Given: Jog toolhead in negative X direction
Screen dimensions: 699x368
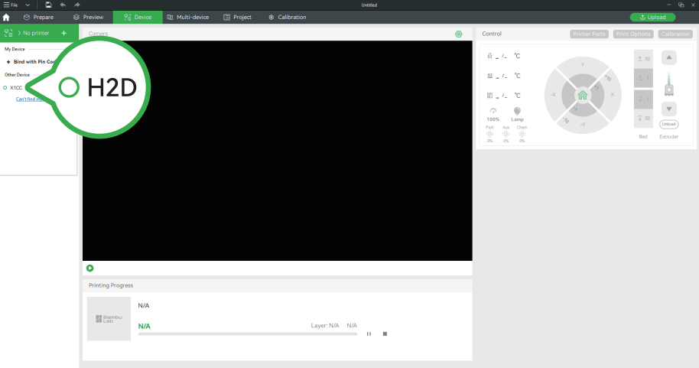Looking at the screenshot, I should 553,95.
